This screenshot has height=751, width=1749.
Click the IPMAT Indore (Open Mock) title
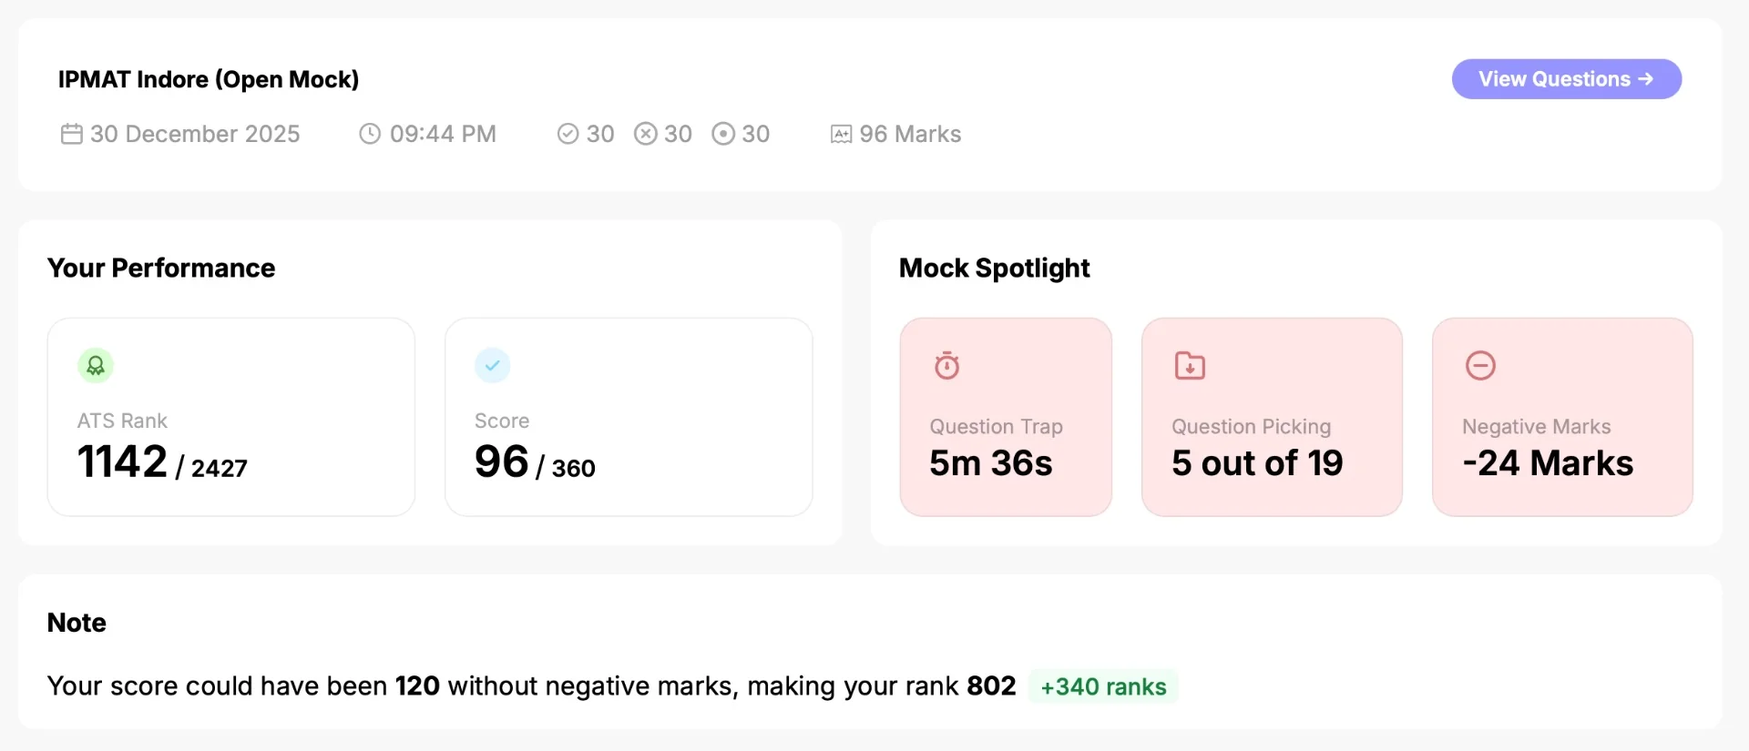pyautogui.click(x=209, y=79)
